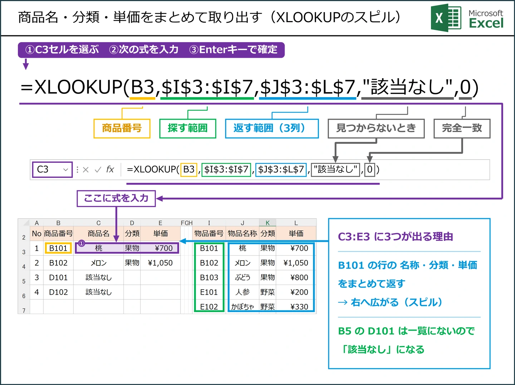Click cell I6 containing E101
This screenshot has height=385, width=515.
click(209, 292)
